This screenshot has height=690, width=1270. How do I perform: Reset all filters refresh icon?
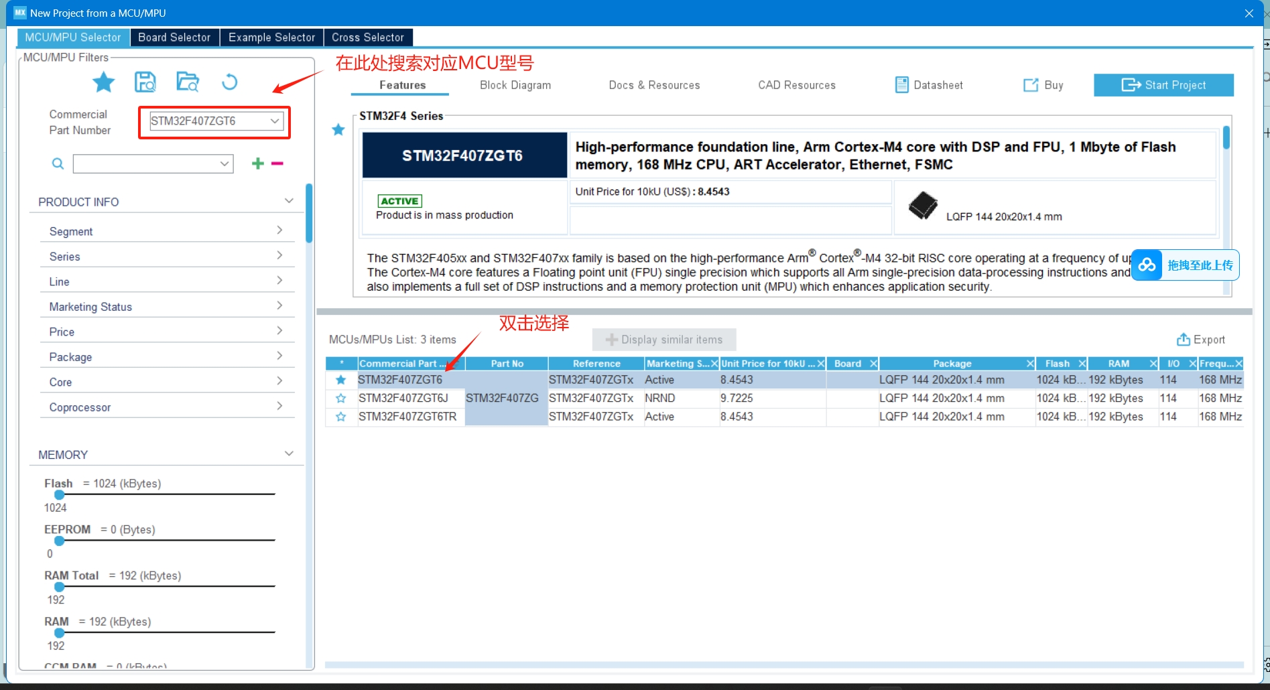tap(229, 82)
